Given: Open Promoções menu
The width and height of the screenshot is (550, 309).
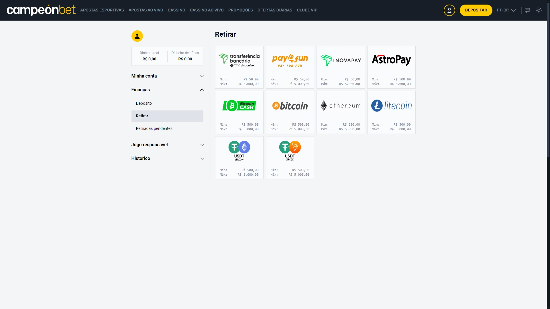Looking at the screenshot, I should point(241,10).
